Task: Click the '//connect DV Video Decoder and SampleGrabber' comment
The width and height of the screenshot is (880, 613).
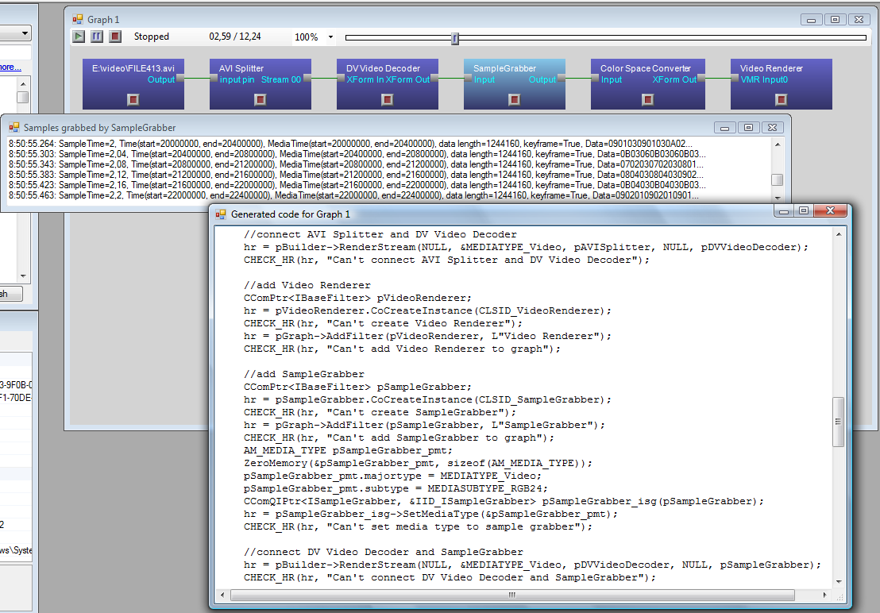Action: click(384, 552)
